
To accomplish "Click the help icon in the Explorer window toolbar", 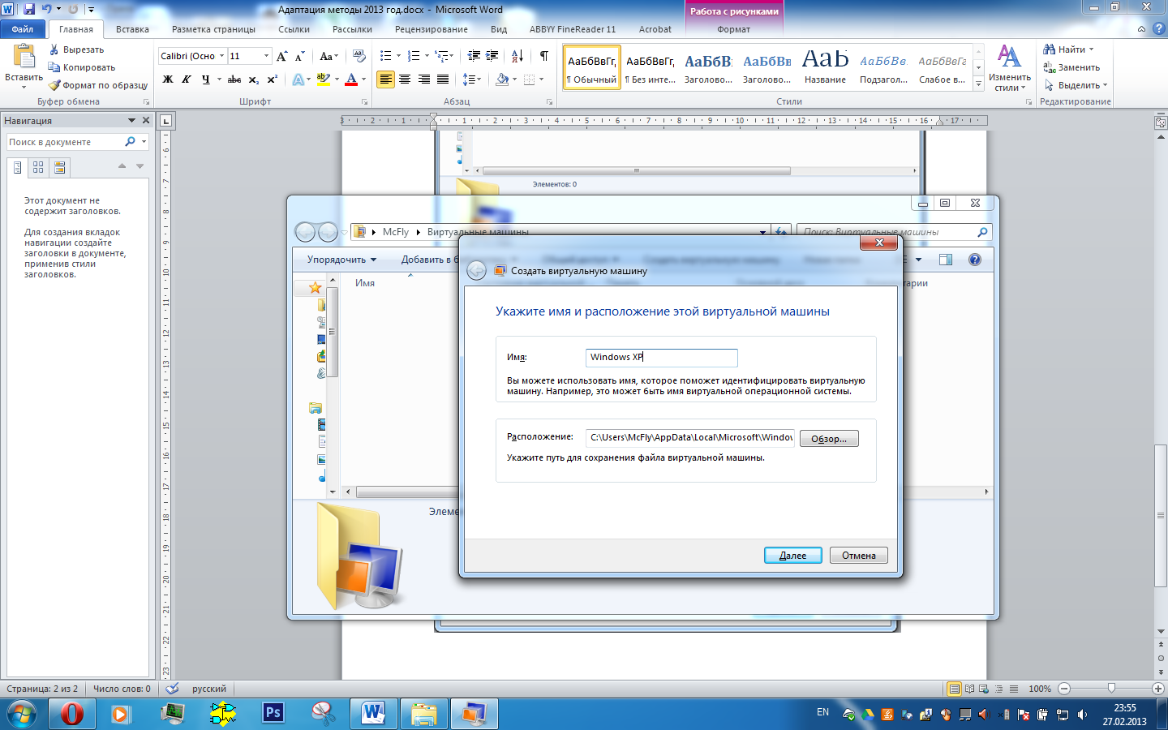I will [975, 260].
